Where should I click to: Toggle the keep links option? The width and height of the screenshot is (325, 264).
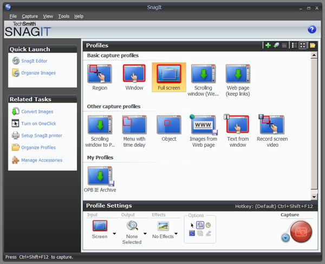[x=192, y=233]
